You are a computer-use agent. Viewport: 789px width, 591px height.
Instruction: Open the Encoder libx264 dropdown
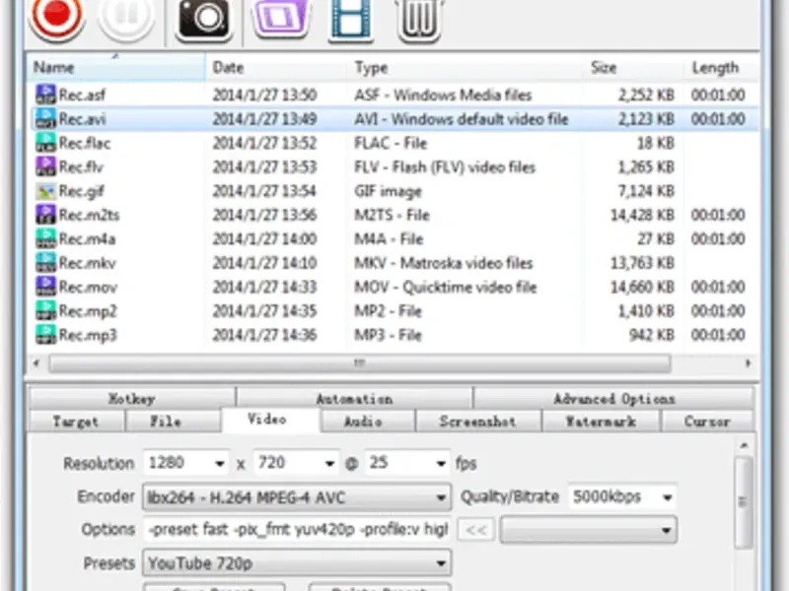(x=297, y=497)
